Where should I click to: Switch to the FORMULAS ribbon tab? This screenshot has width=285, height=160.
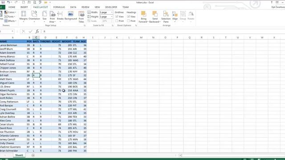click(59, 7)
